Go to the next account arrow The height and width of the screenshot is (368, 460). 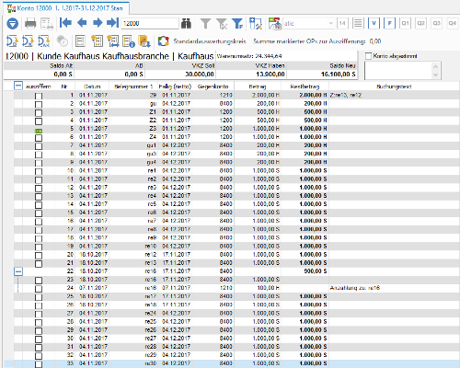pos(98,23)
